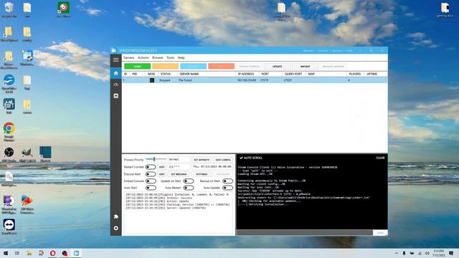Open the Dashboard gauge sidebar icon

pos(116,85)
